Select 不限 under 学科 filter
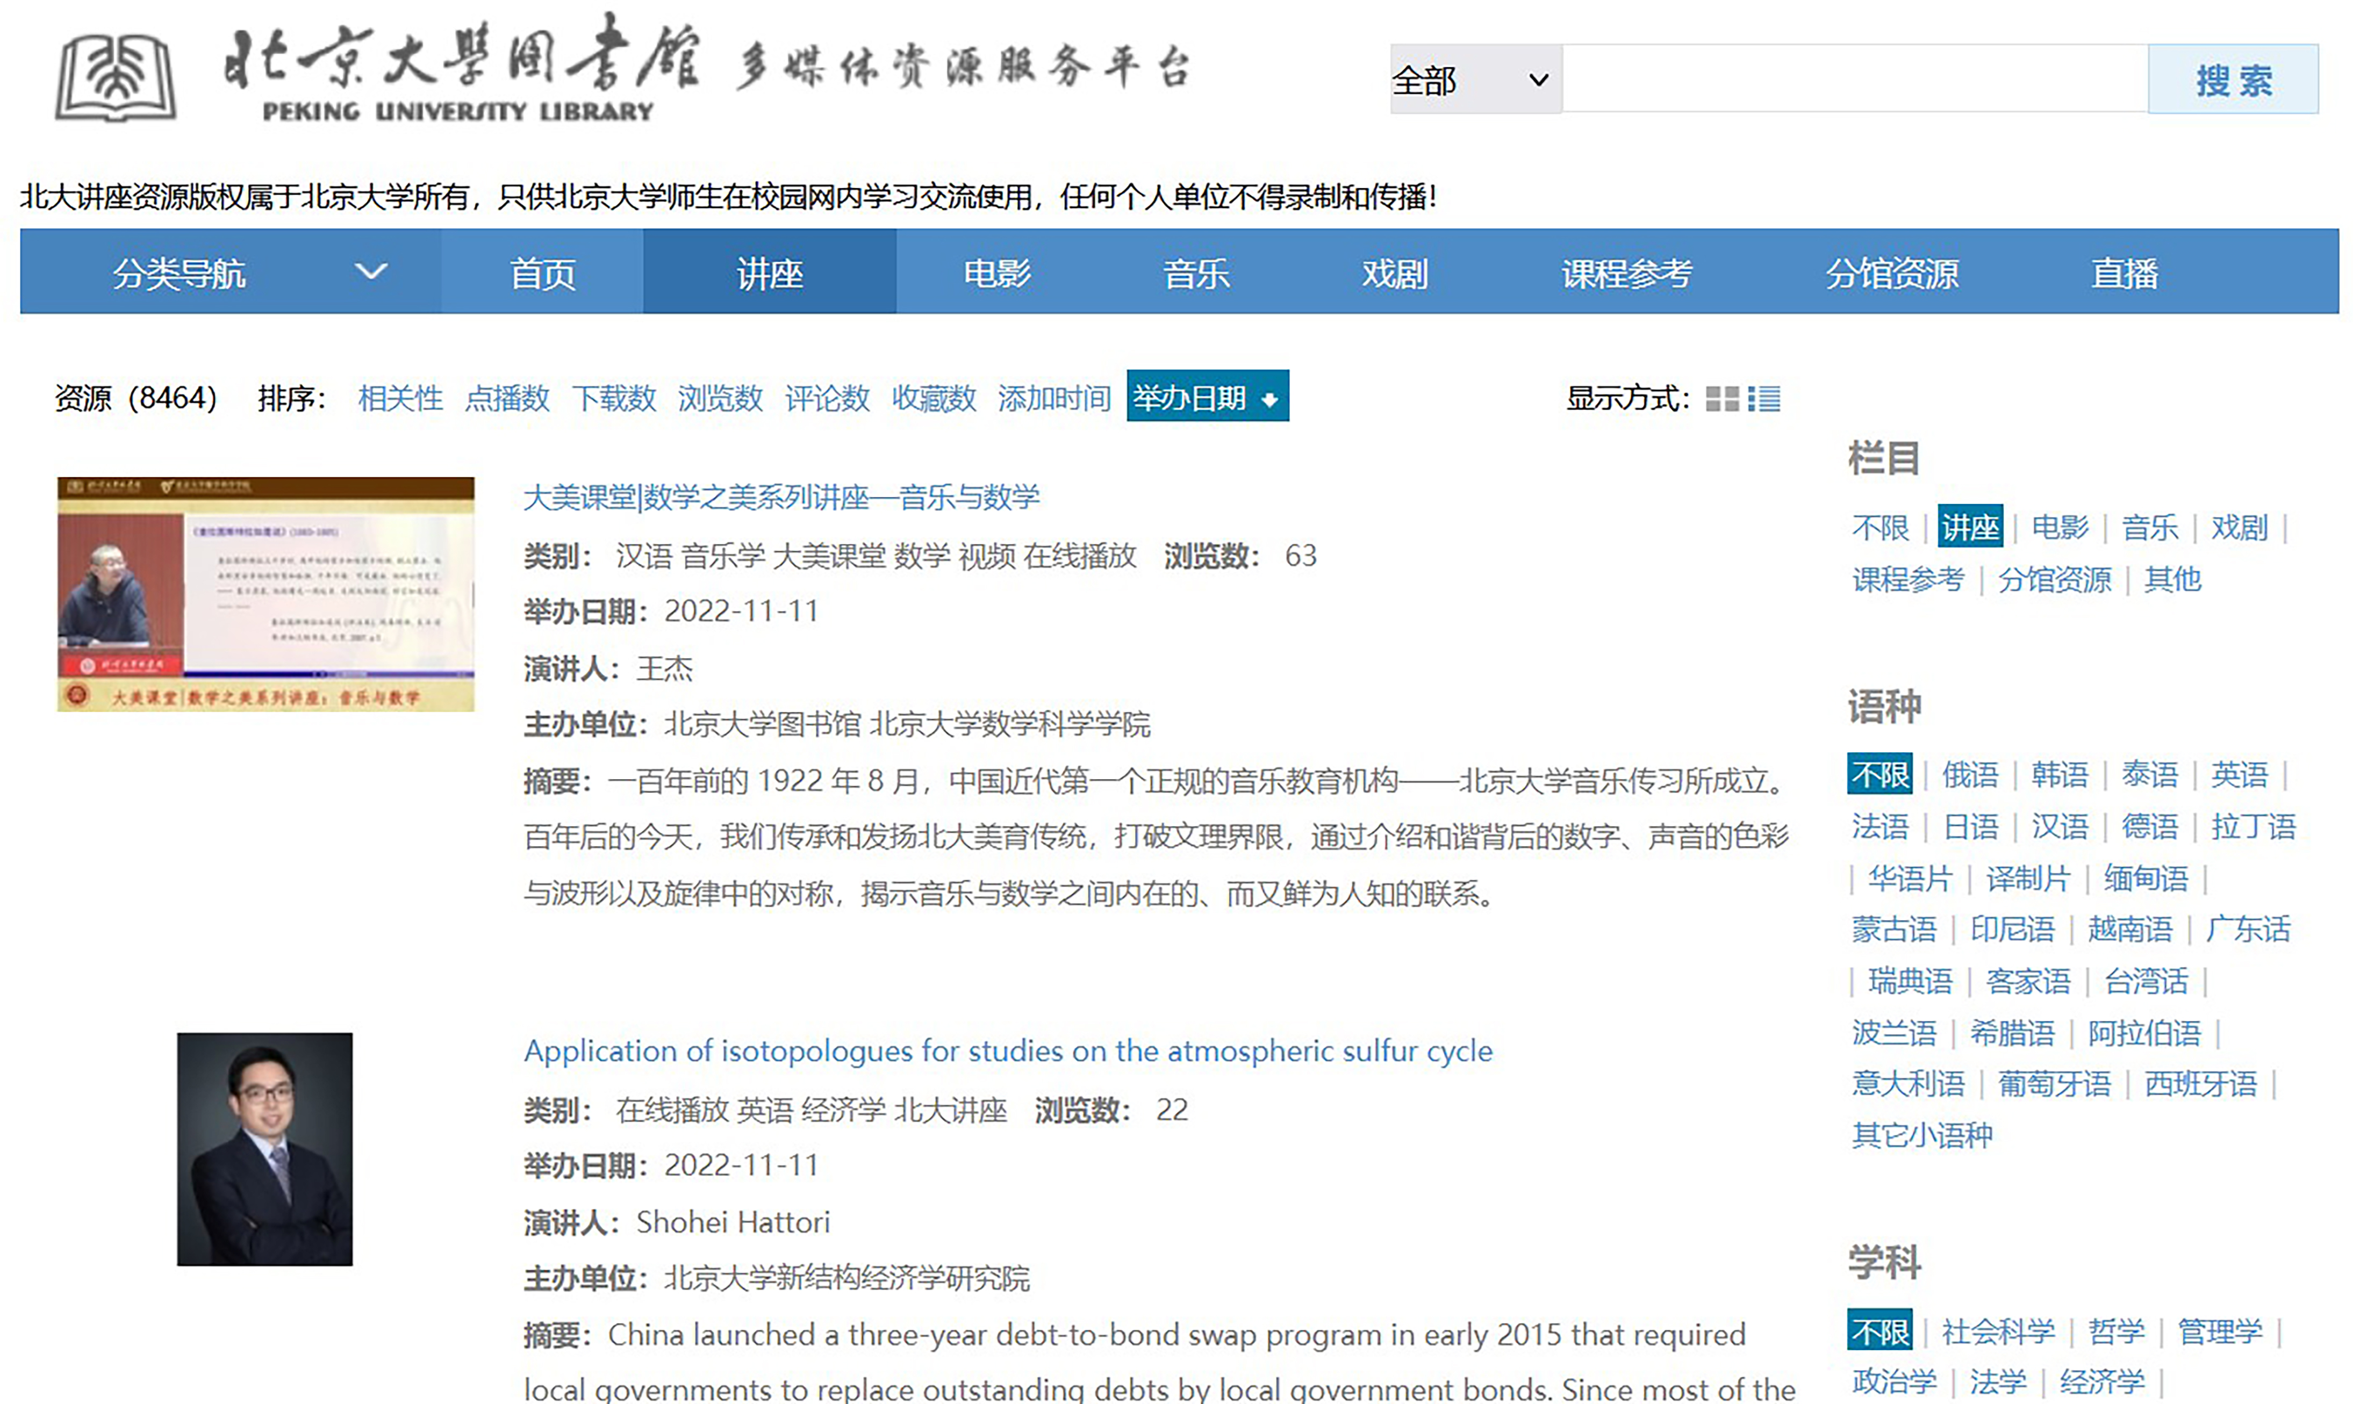This screenshot has height=1404, width=2353. point(1880,1330)
